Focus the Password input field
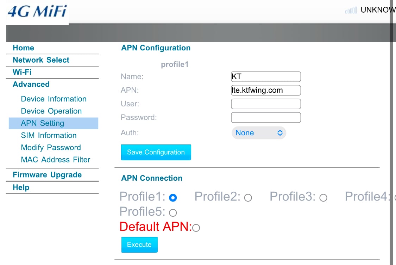This screenshot has height=265, width=396. click(266, 118)
